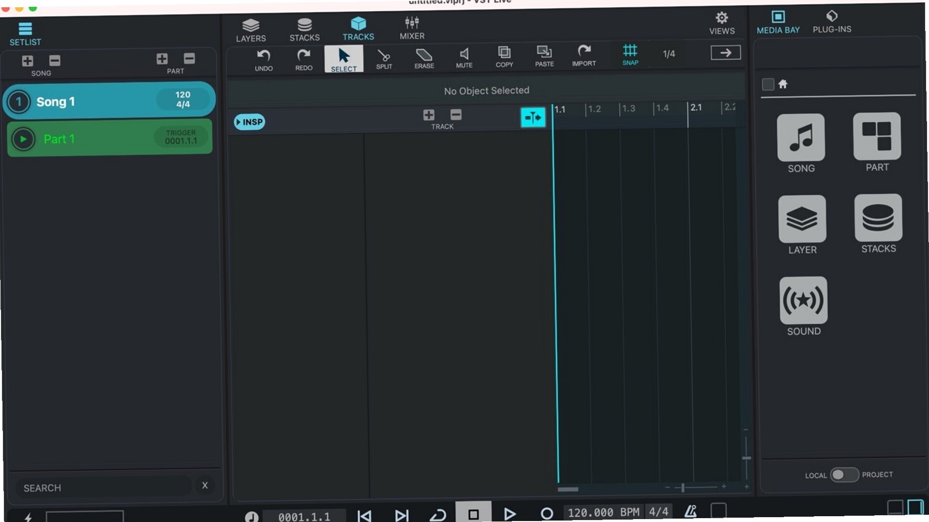Open the Setlist panel icon
Viewport: 929px width, 522px height.
pyautogui.click(x=25, y=28)
